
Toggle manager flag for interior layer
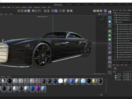click(130, 80)
